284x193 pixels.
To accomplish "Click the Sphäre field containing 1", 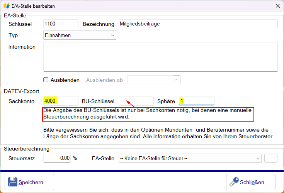I will coord(197,101).
